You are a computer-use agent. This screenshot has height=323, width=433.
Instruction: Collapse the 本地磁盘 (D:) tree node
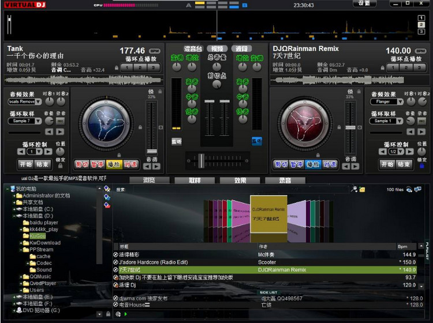(14, 216)
